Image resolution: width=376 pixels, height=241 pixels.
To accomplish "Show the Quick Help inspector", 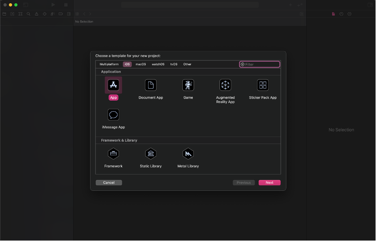I will 349,14.
